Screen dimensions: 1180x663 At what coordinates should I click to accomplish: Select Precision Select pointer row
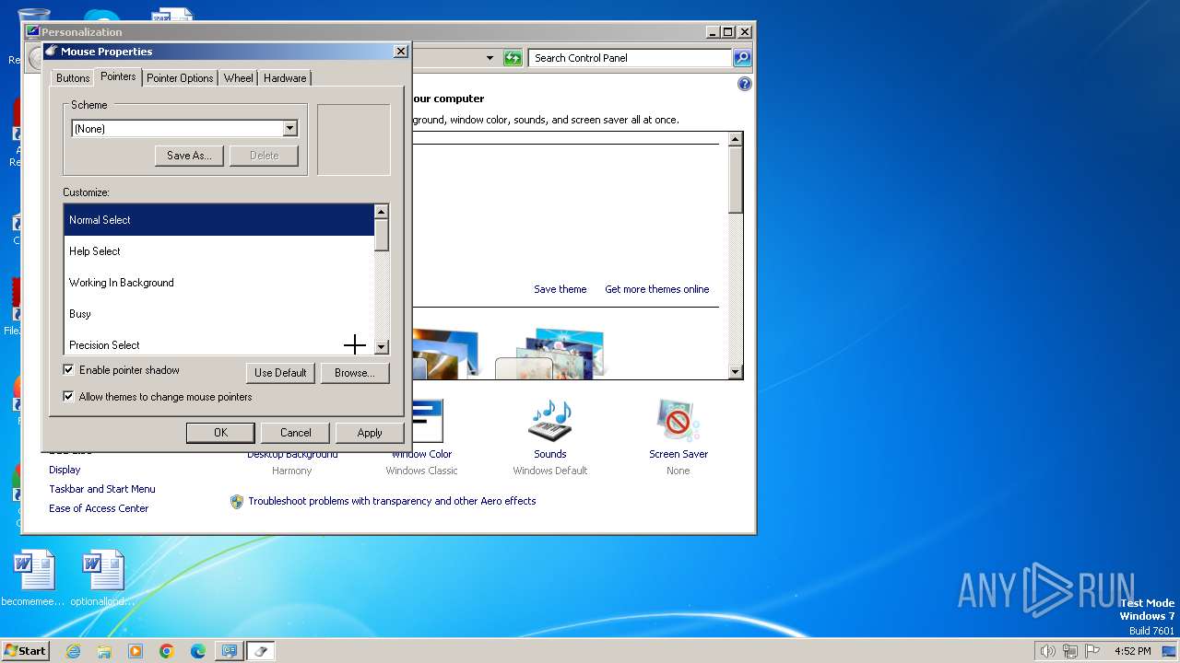218,343
